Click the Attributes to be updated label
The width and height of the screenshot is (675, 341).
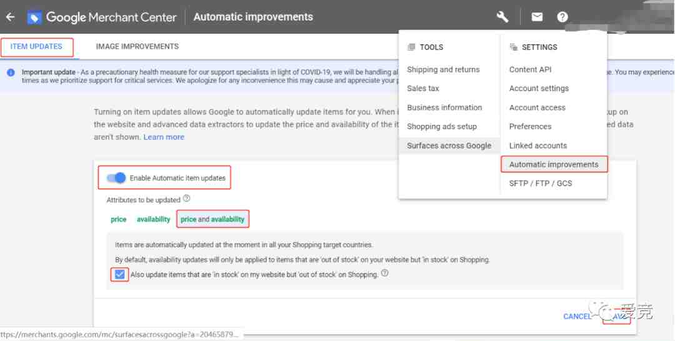[x=143, y=200]
